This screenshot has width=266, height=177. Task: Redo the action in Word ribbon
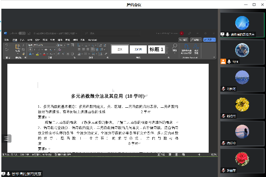[6, 50]
